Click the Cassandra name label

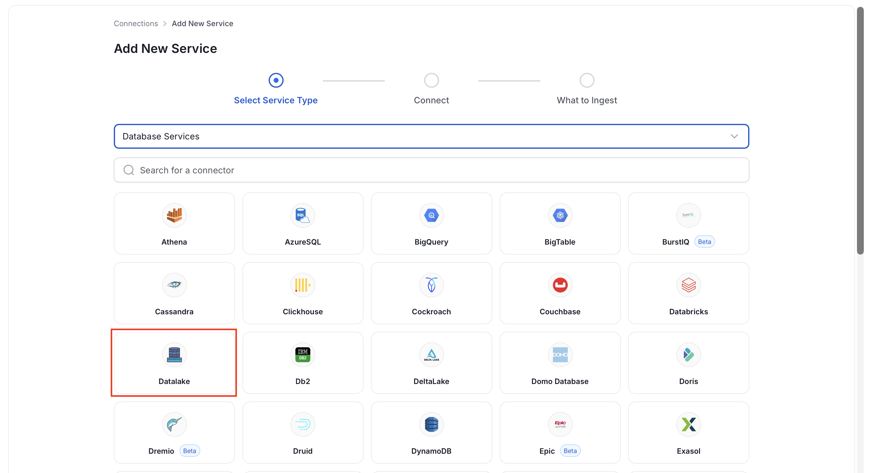coord(174,311)
